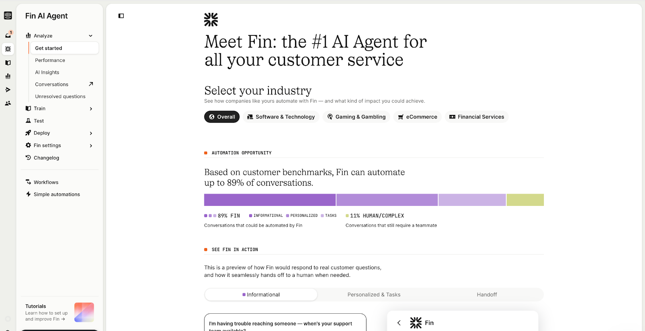Select the Software & Technology industry
The image size is (645, 331).
[281, 117]
